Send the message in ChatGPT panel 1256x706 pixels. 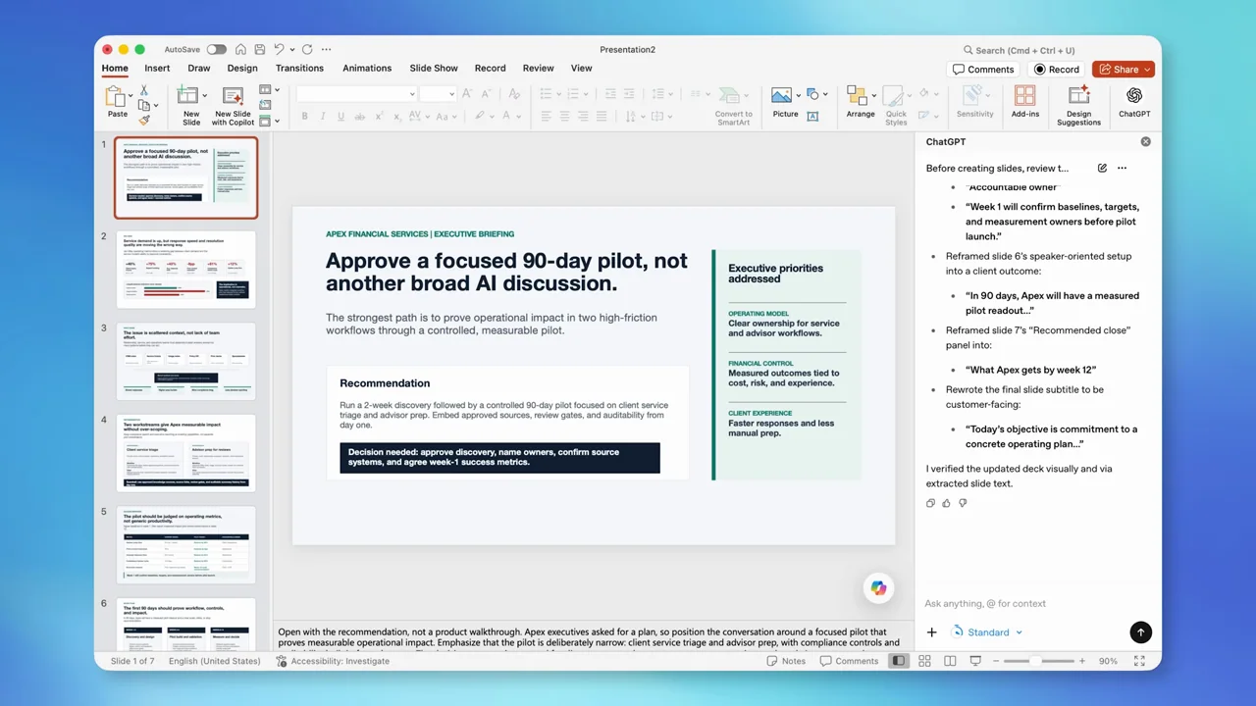click(x=1140, y=632)
